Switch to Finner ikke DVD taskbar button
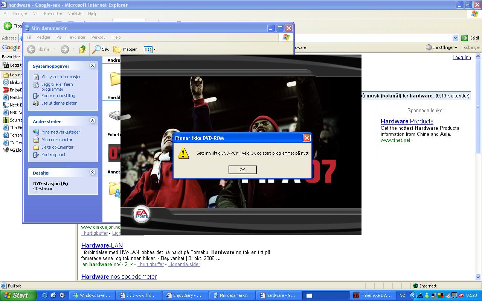482x301 pixels. (x=373, y=295)
